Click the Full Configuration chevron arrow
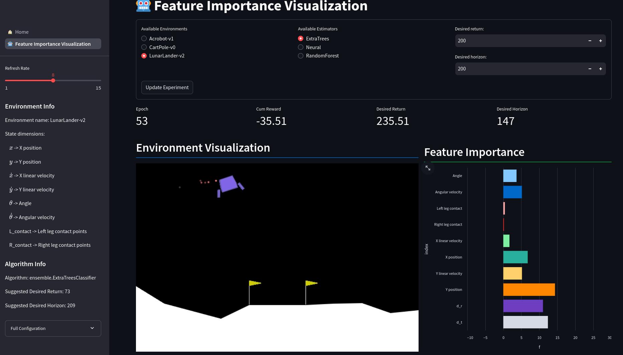Image resolution: width=623 pixels, height=355 pixels. pyautogui.click(x=92, y=328)
